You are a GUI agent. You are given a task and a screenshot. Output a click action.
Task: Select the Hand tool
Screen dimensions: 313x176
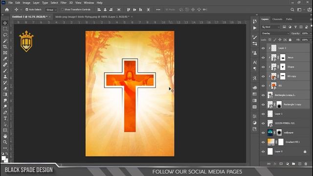(5, 136)
